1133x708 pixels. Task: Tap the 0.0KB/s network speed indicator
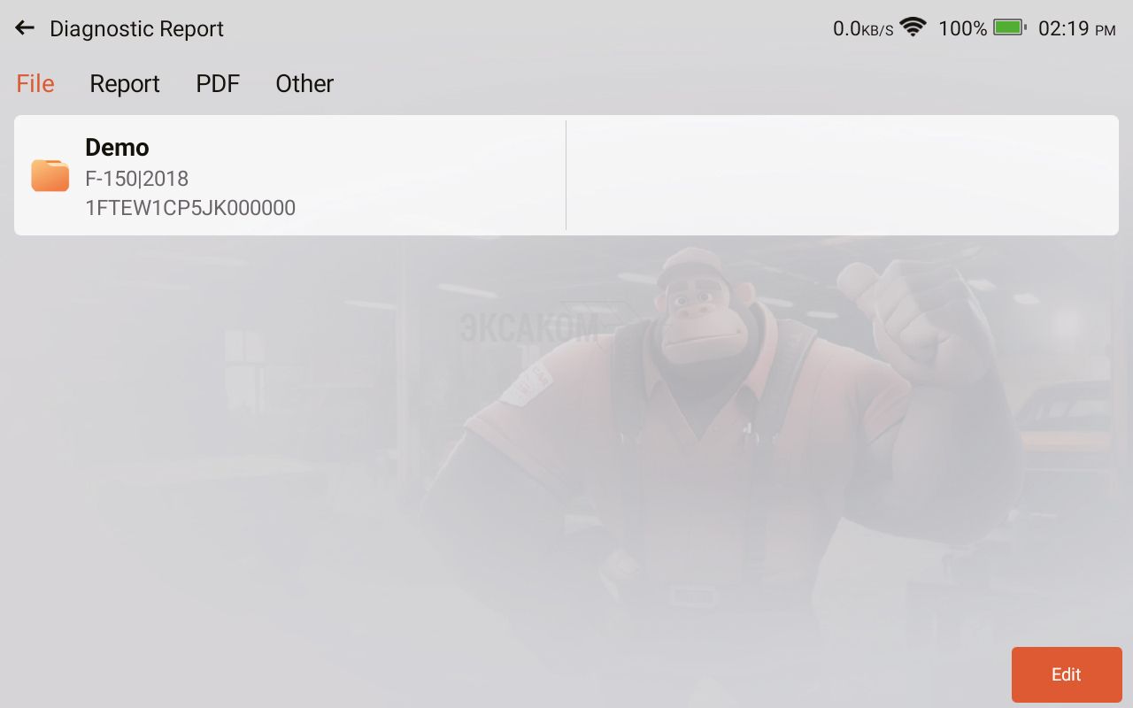click(x=863, y=28)
